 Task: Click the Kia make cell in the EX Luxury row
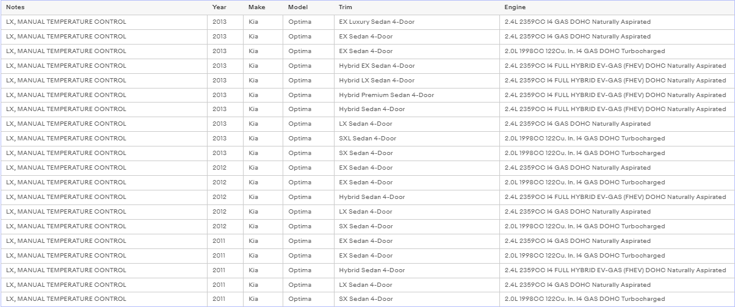coord(263,22)
